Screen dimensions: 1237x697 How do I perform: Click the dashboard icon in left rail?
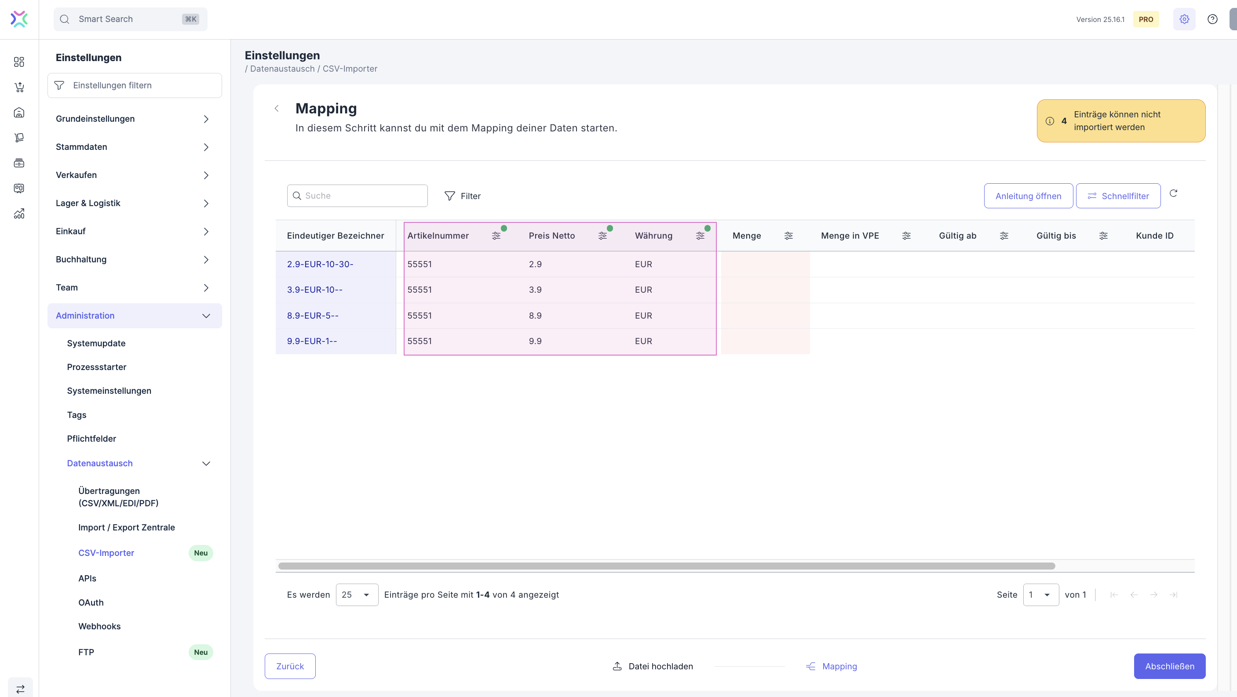[19, 62]
